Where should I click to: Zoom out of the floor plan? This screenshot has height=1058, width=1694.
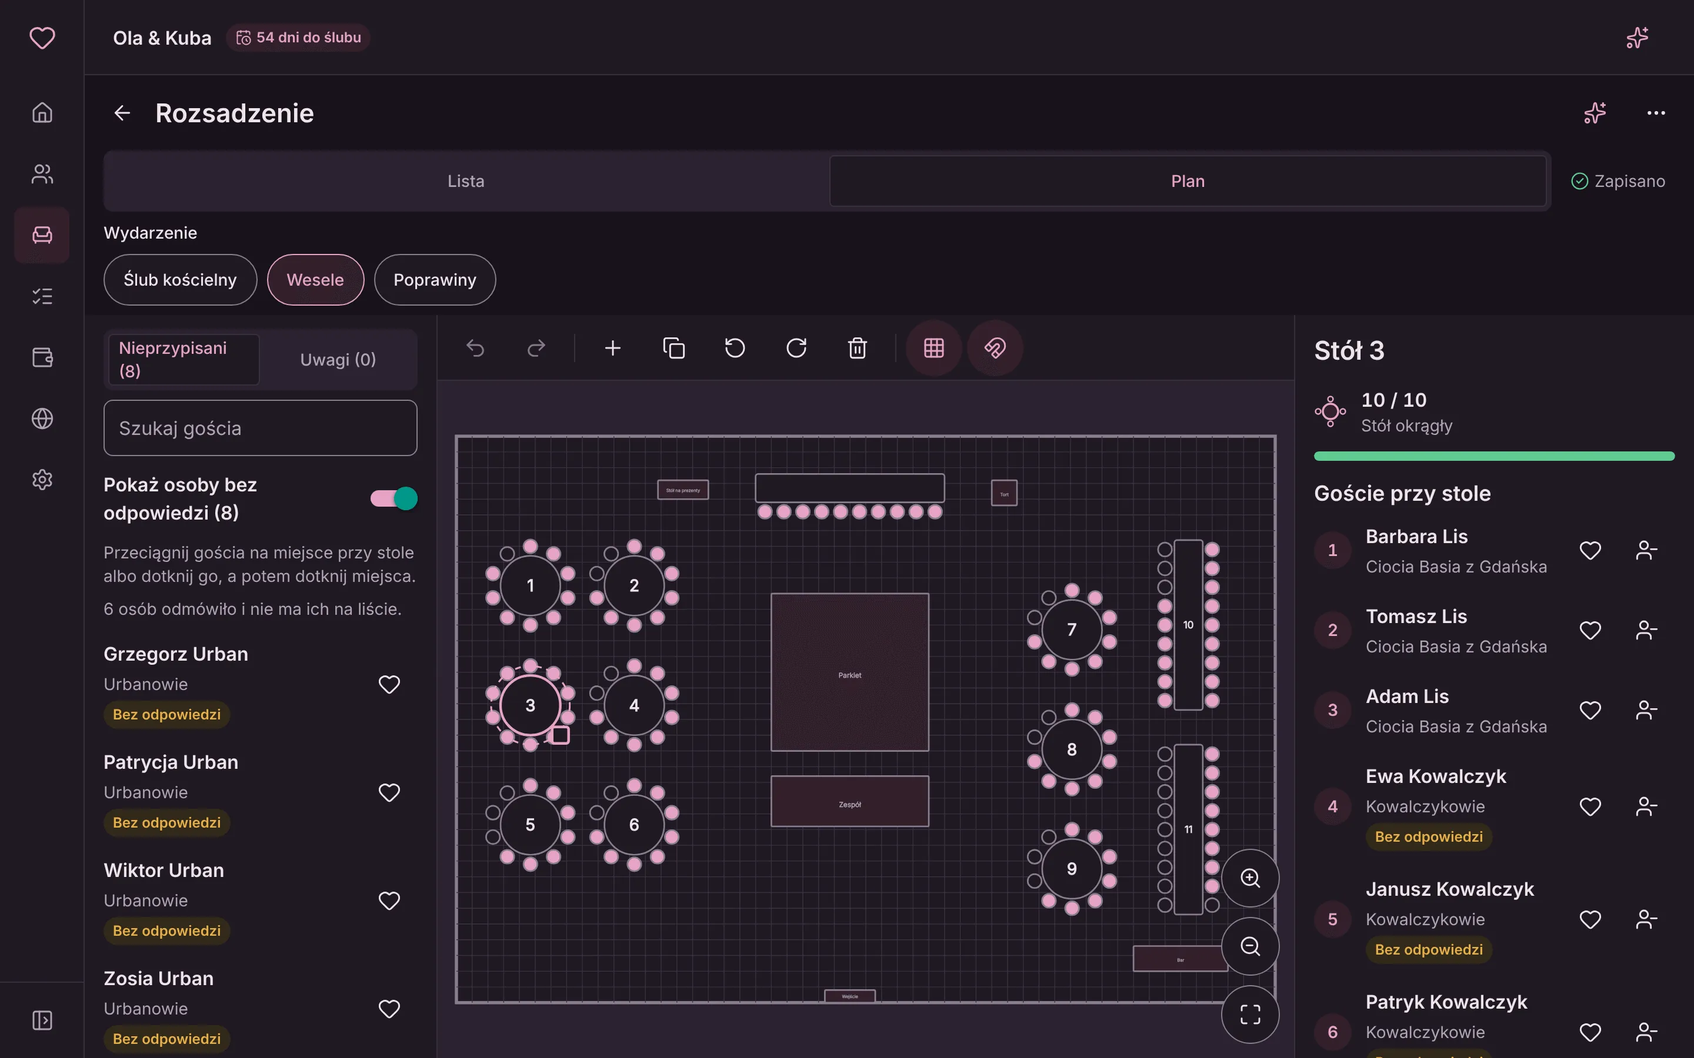click(x=1250, y=946)
